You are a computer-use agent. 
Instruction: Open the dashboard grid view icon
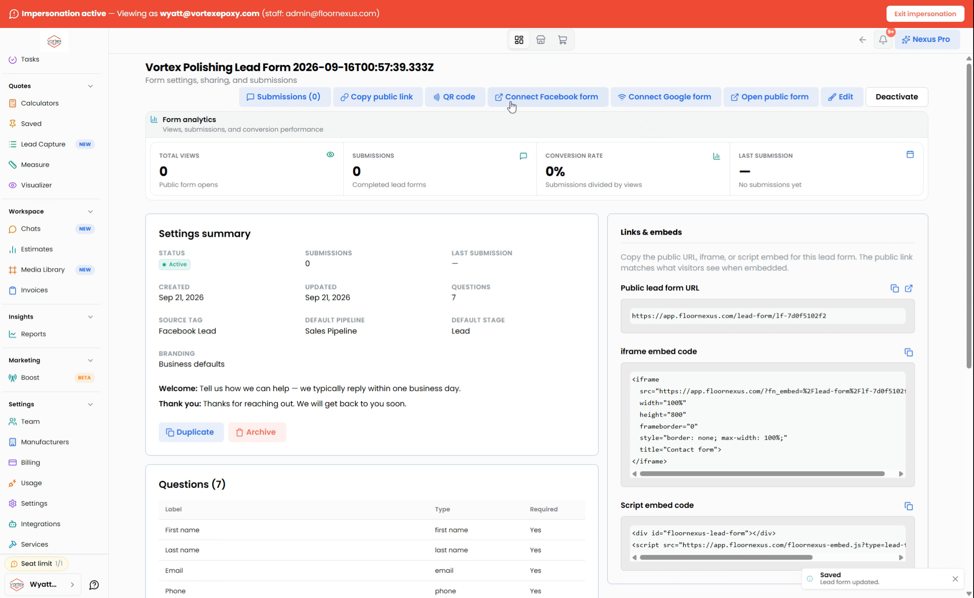pos(519,40)
